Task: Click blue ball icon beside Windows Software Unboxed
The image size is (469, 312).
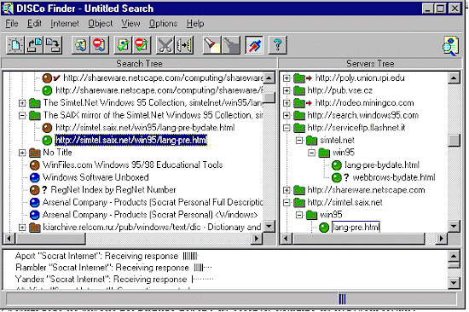Action: click(35, 177)
